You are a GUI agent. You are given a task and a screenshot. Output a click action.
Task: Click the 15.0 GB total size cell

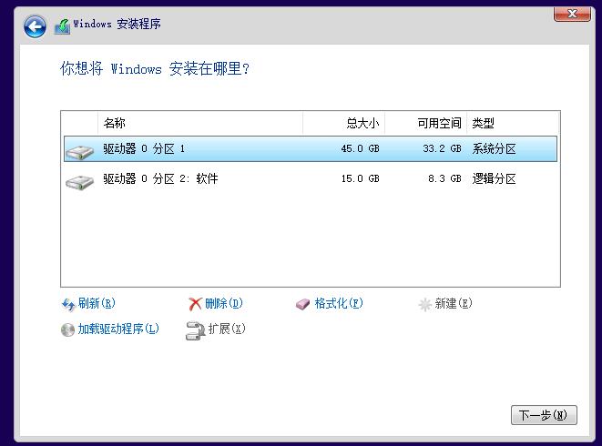(x=360, y=178)
